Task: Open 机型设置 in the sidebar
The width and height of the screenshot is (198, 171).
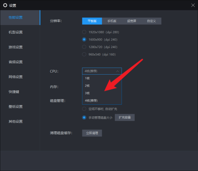Action: [15, 32]
